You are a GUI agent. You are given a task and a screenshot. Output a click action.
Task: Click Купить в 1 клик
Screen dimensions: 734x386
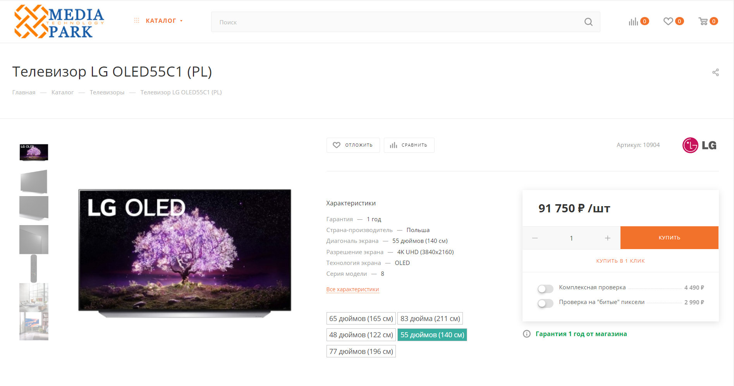[x=621, y=261]
